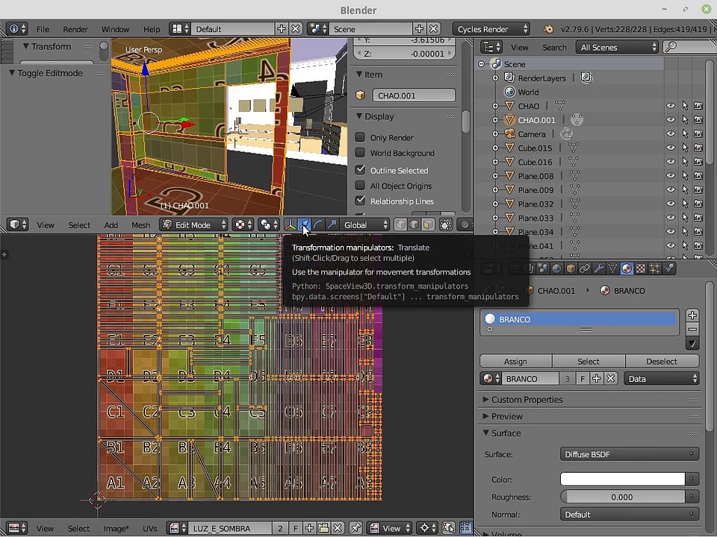
Task: Enable All Object Origins checkbox
Action: tap(360, 186)
